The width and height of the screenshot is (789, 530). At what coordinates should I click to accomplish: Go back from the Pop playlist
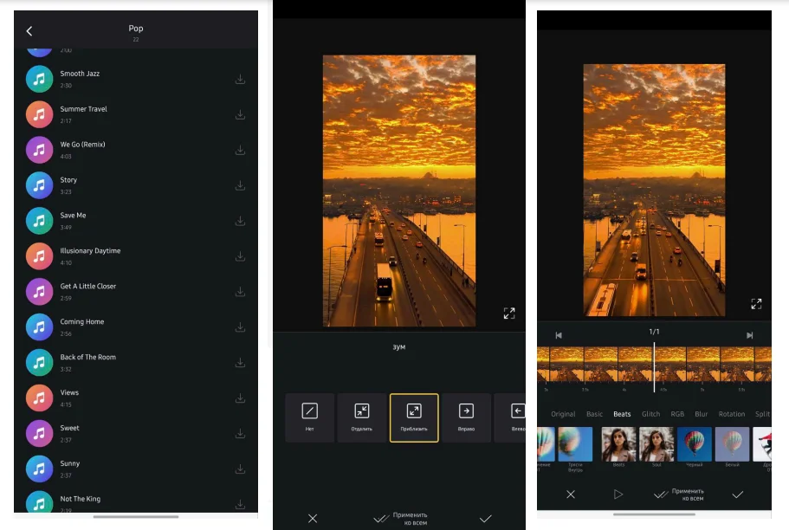click(29, 31)
